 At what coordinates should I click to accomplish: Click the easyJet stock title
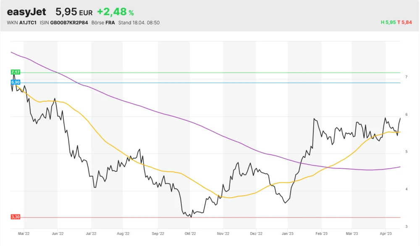tap(27, 12)
